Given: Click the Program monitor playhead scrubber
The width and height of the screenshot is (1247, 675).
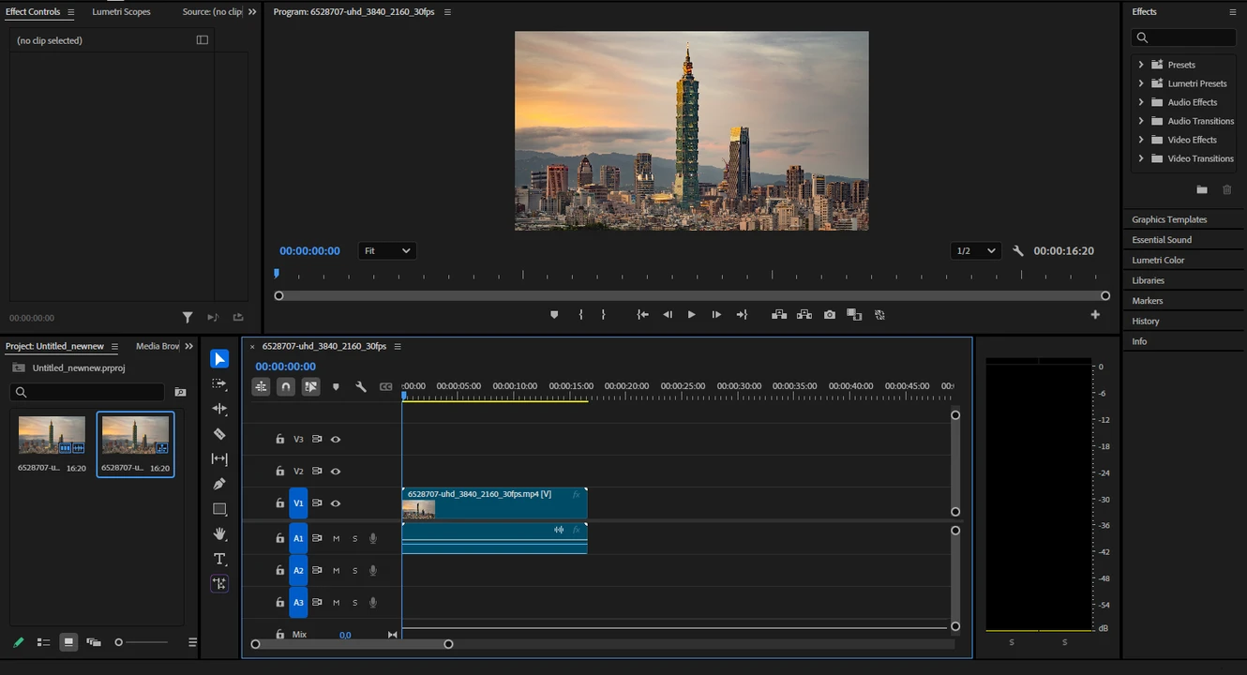Looking at the screenshot, I should coord(277,274).
